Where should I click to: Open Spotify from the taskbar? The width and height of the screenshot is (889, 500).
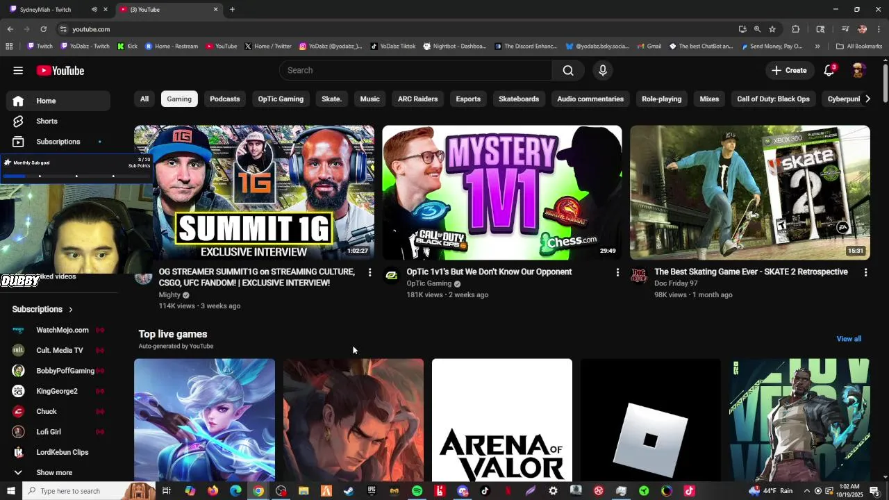click(x=417, y=491)
